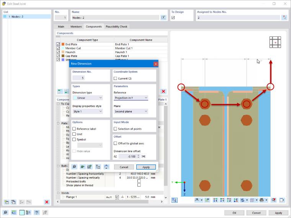Click Apply at bottom of Edit Steel Joint
Image resolution: width=291 pixels, height=218 pixels.
pyautogui.click(x=278, y=213)
